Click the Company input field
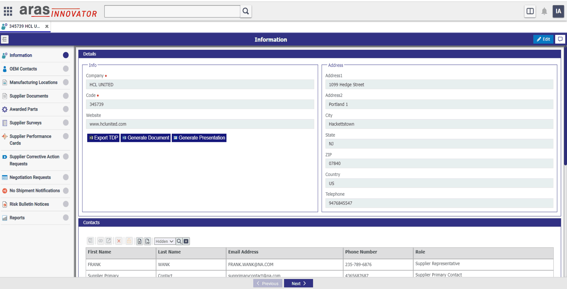567x289 pixels. [200, 85]
